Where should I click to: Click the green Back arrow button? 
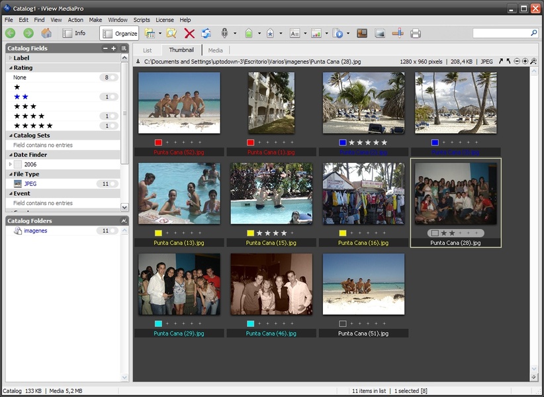pos(10,33)
